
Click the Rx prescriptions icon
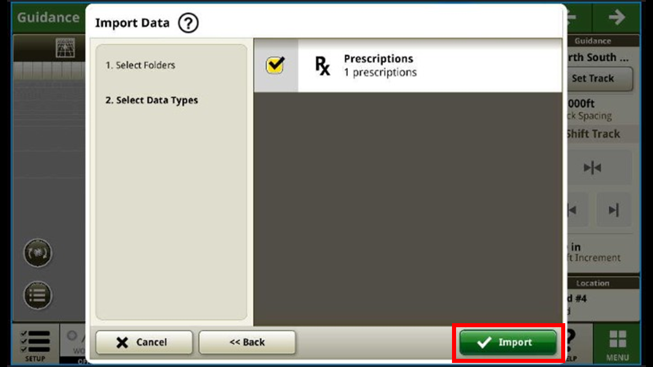click(322, 65)
